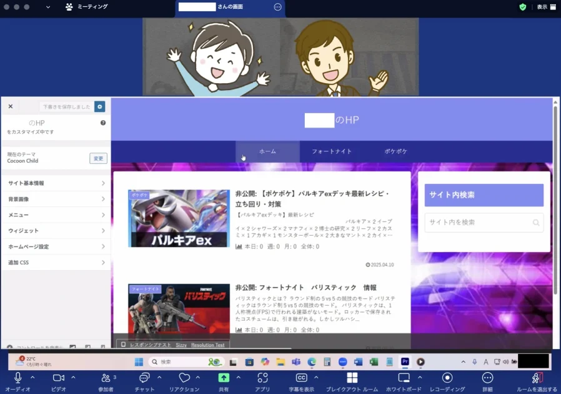This screenshot has width=561, height=394.
Task: Open the Calculator from the taskbar
Action: [x=327, y=361]
